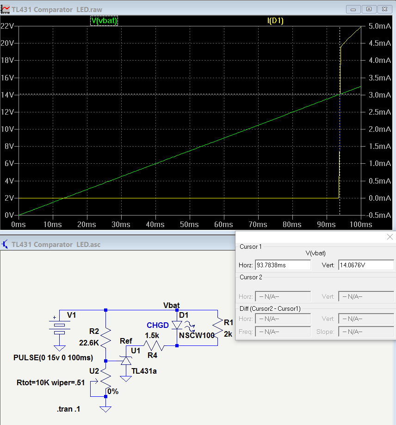
Task: Click the TL431 Comparator LED.asc schematic title bar
Action: click(118, 244)
